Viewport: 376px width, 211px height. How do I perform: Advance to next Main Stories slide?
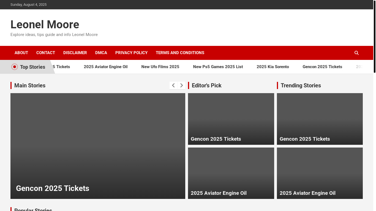[x=181, y=85]
